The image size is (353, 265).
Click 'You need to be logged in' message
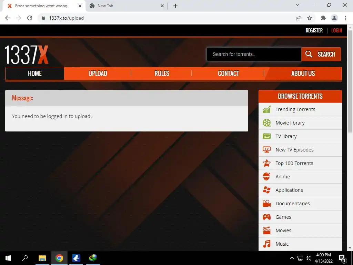click(52, 116)
